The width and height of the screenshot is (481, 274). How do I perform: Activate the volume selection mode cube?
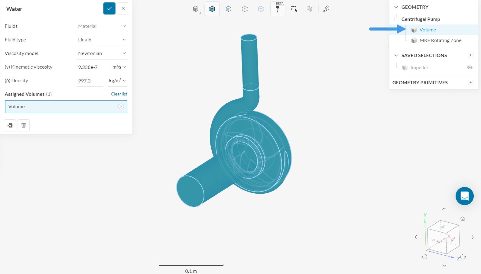(212, 9)
